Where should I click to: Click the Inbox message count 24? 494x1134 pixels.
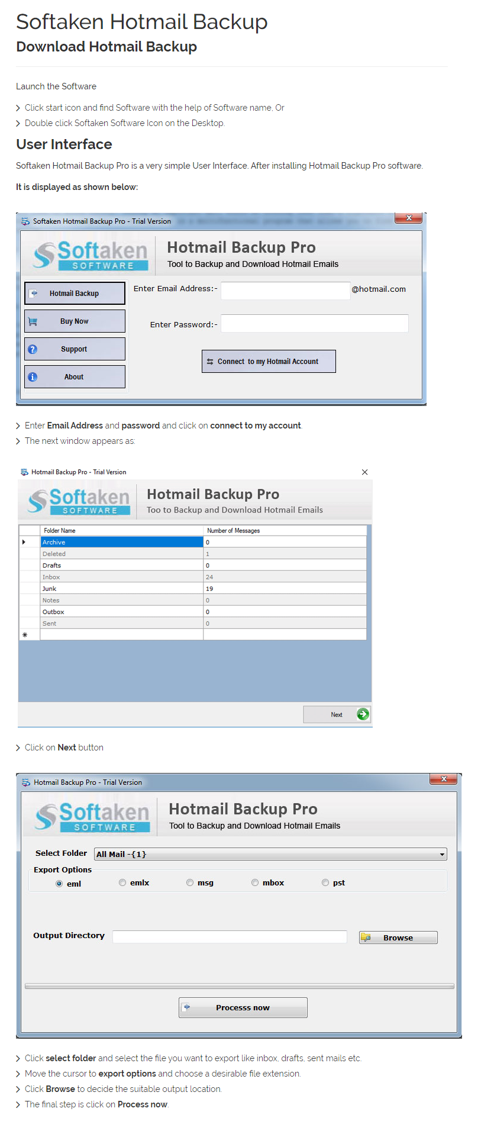click(x=285, y=576)
